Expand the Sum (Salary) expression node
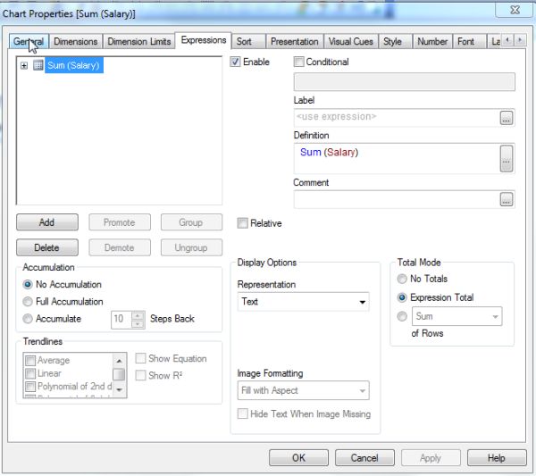The height and width of the screenshot is (476, 536). tap(24, 65)
